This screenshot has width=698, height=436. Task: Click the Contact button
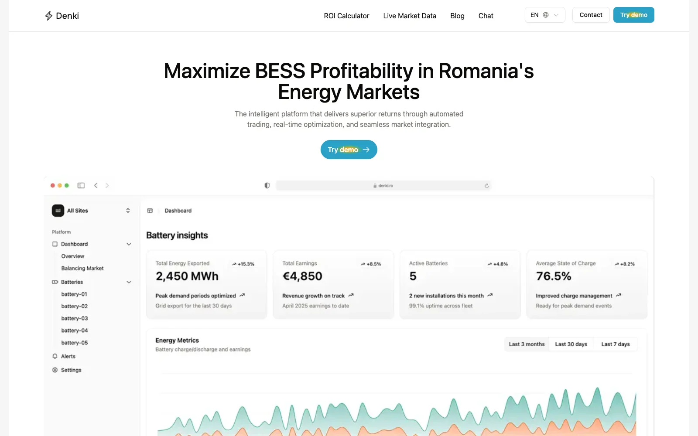tap(591, 15)
